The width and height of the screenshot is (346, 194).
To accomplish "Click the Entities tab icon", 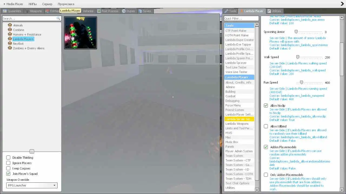I will [x=47, y=11].
